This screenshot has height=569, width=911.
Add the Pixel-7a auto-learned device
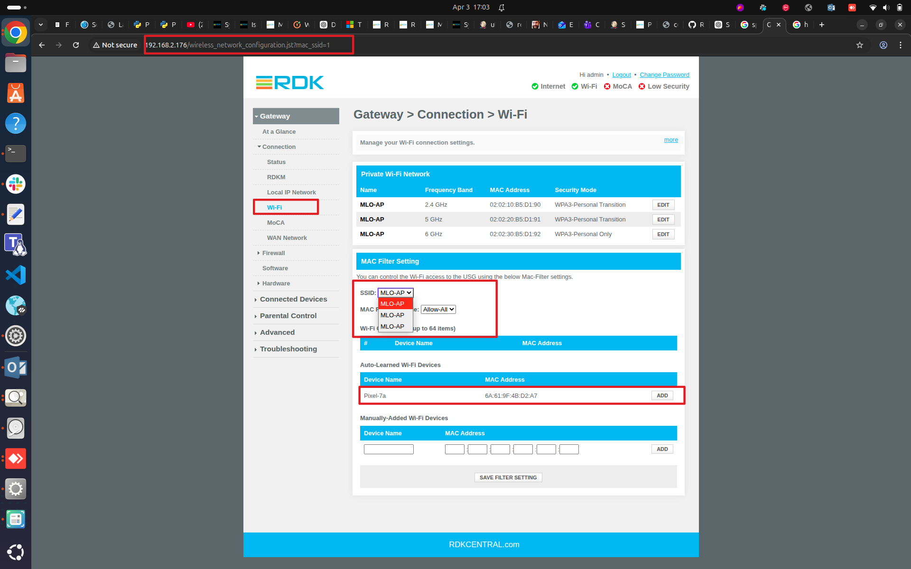(x=662, y=395)
